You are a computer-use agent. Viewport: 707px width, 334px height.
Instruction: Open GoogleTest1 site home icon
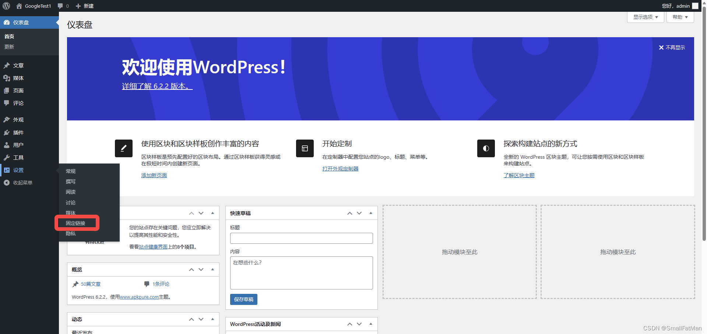click(19, 6)
